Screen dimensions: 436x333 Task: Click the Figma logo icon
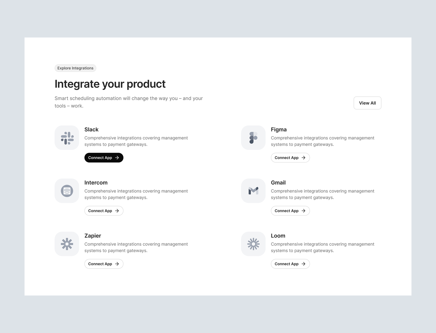coord(253,138)
